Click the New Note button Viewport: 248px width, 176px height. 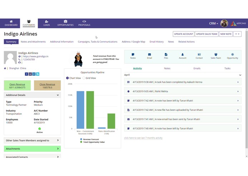[x=226, y=34]
